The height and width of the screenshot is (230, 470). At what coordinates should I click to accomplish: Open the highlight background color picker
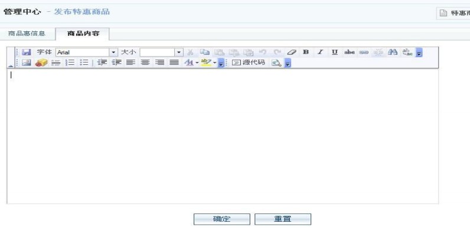pyautogui.click(x=206, y=63)
